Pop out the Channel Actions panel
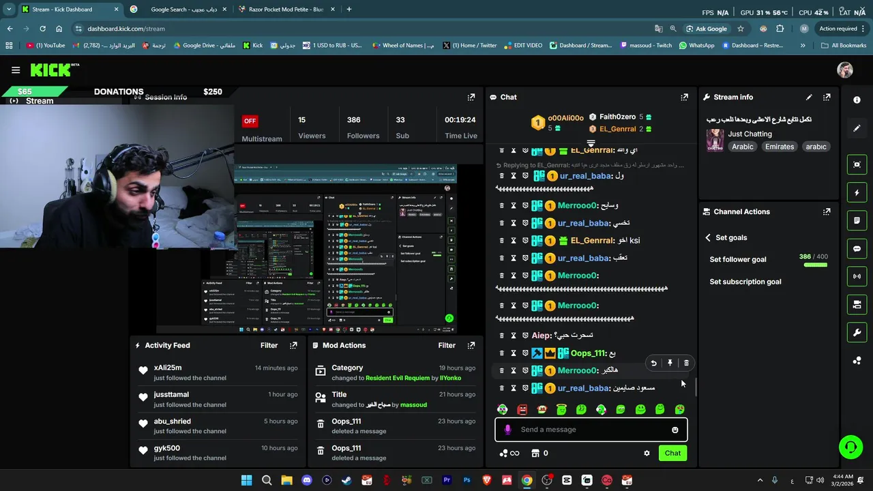Viewport: 873px width, 491px height. pos(827,211)
